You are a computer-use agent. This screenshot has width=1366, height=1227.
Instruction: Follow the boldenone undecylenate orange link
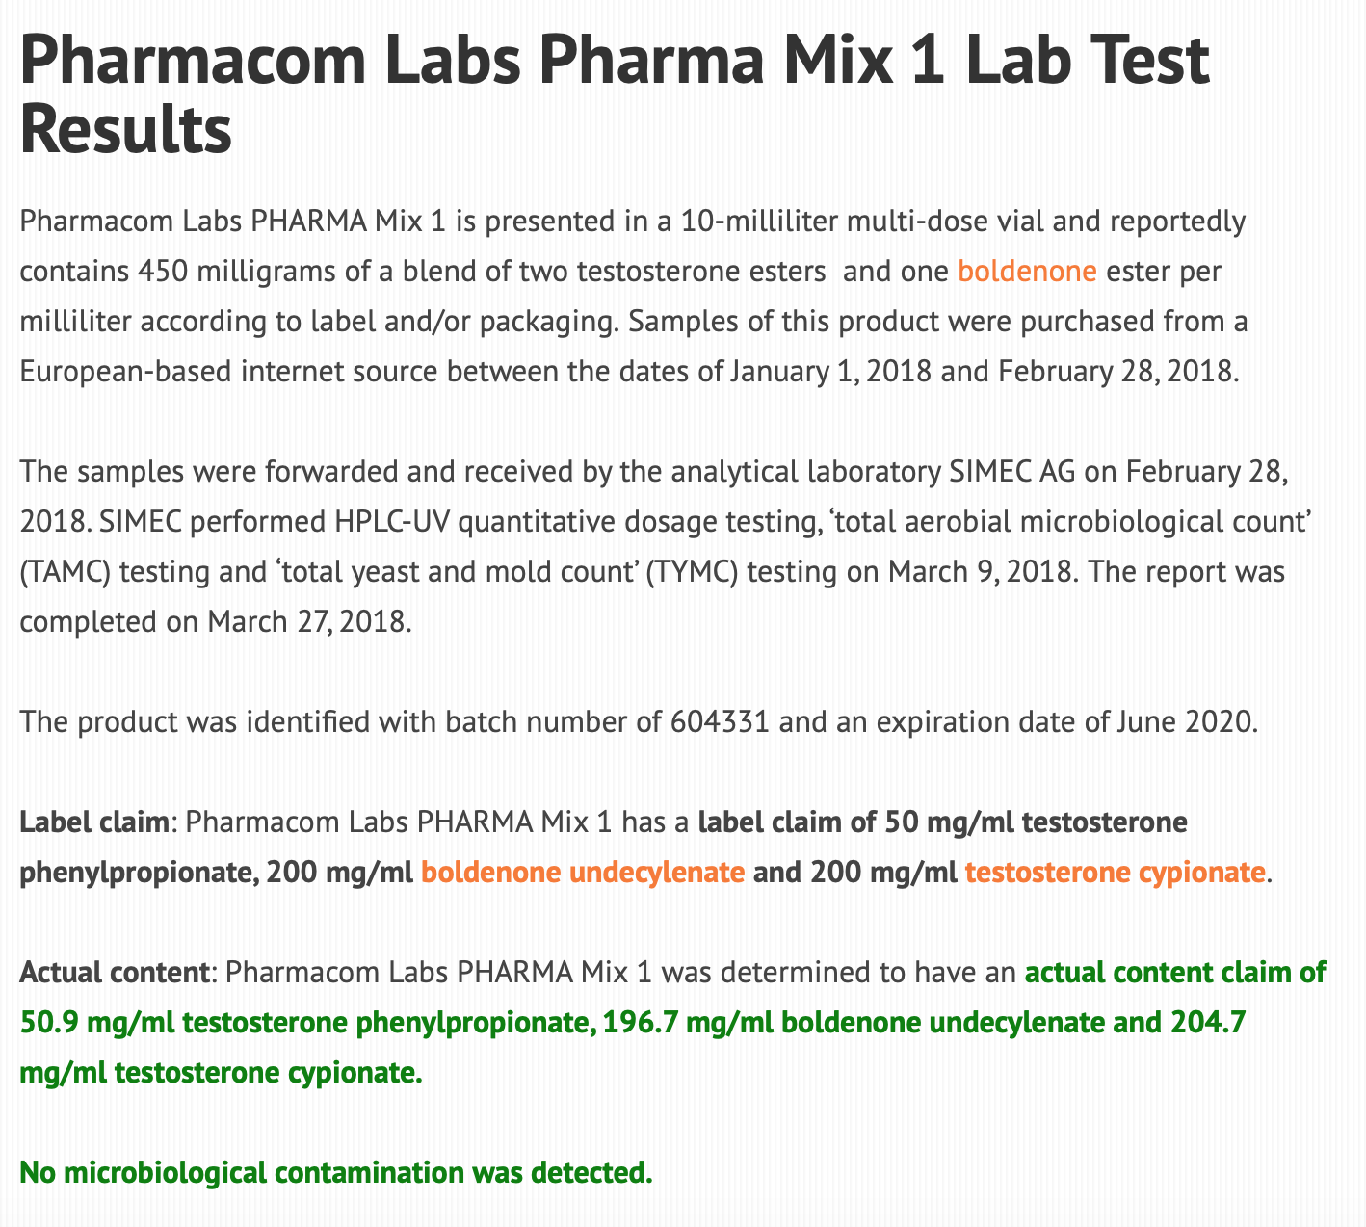pyautogui.click(x=583, y=873)
